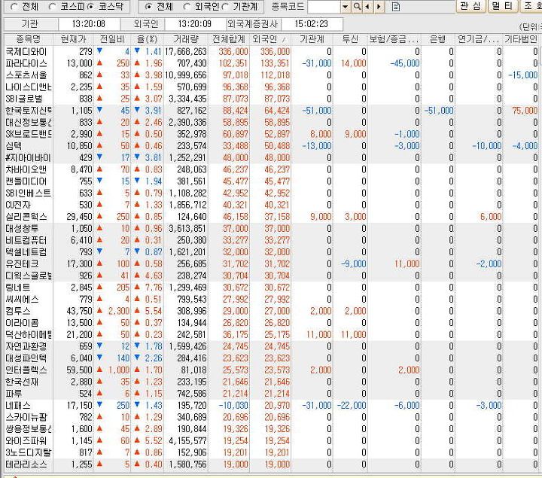The image size is (542, 478).
Task: Click 전체합계 value 102,351 for 파라다이스
Action: coord(233,63)
